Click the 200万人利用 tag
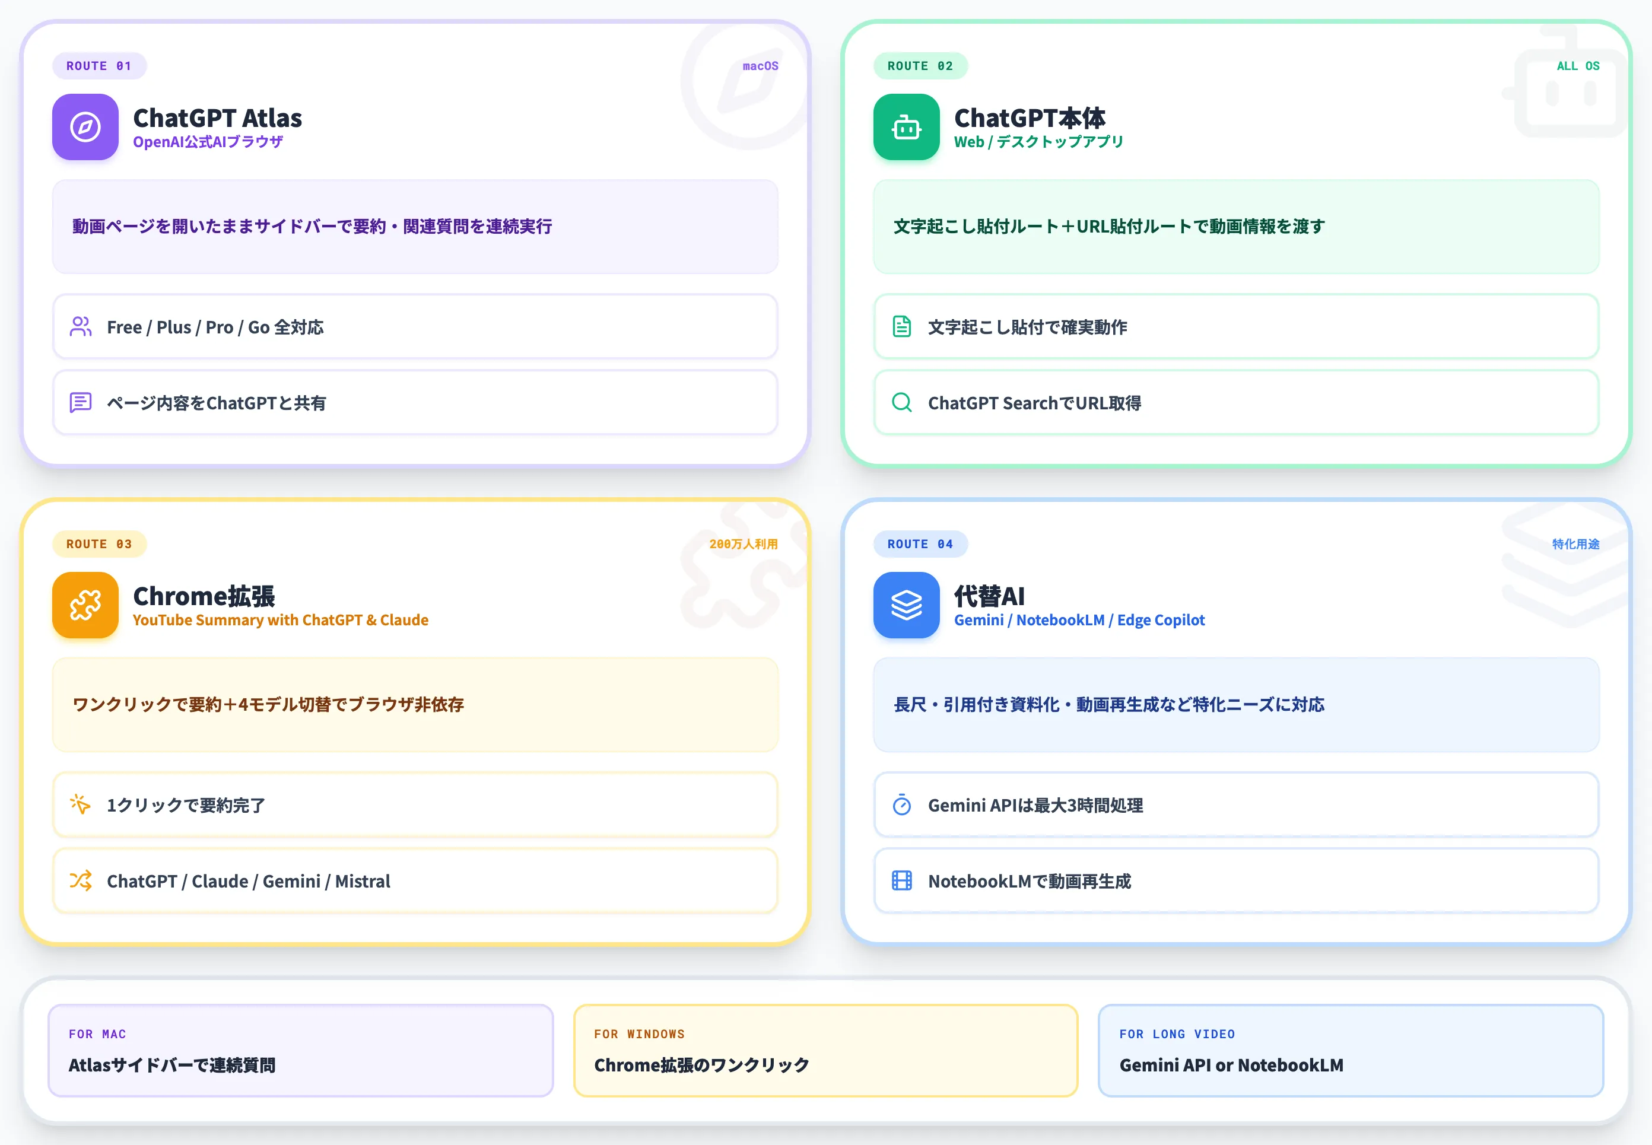 [744, 544]
